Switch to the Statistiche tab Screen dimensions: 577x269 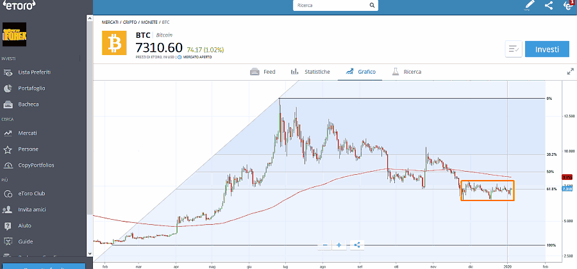(310, 72)
